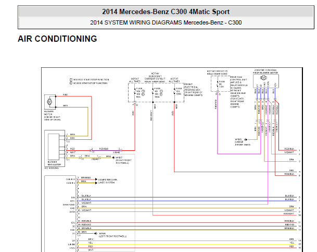The height and width of the screenshot is (252, 317).
Task: Click the yellow LIN wire line
Action: (186, 245)
